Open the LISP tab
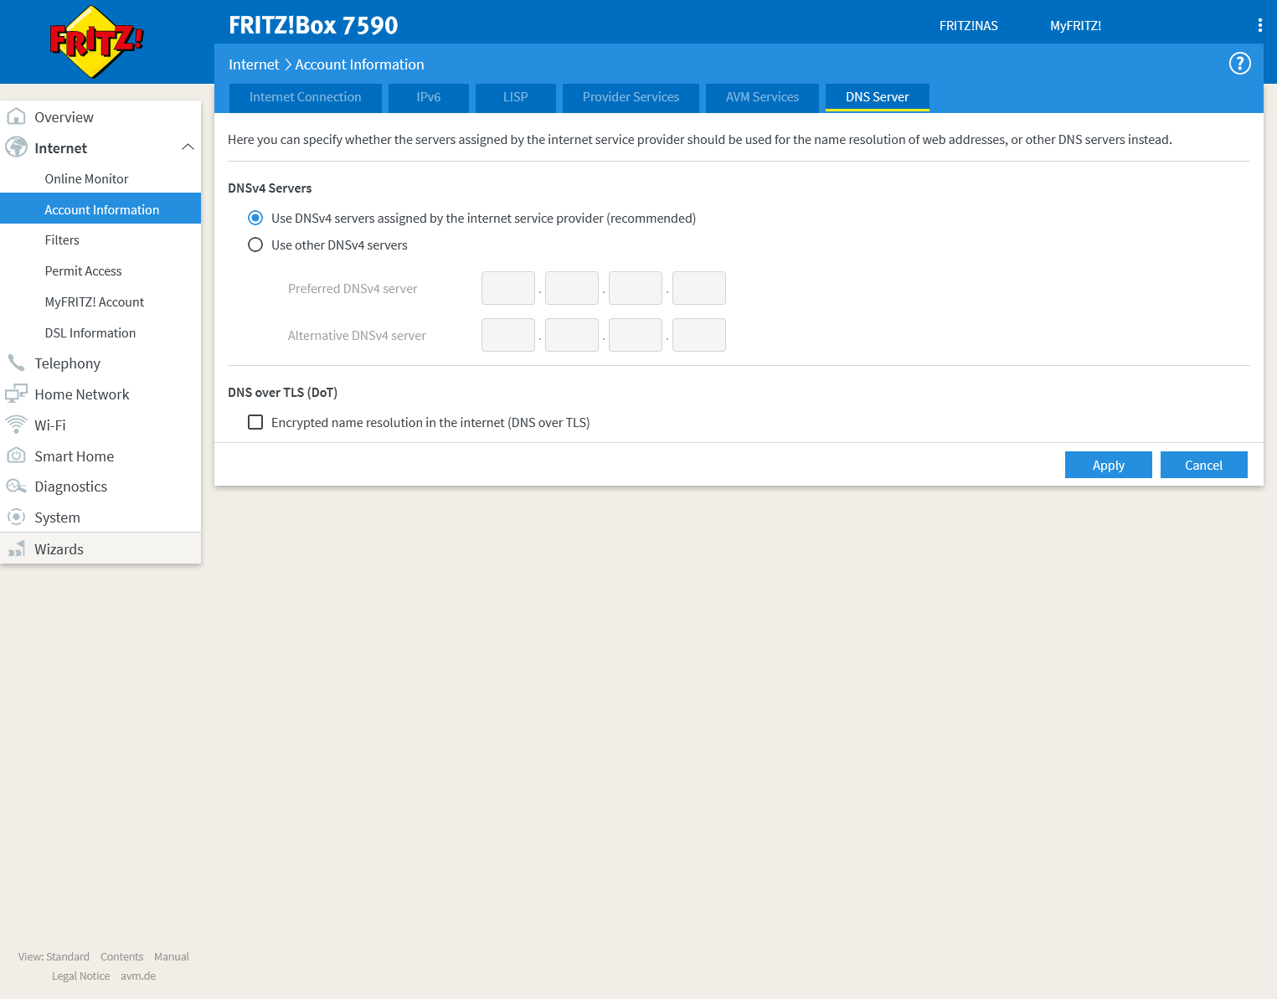The image size is (1277, 999). pyautogui.click(x=516, y=97)
